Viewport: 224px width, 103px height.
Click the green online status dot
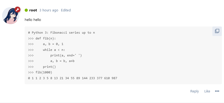click(x=26, y=10)
